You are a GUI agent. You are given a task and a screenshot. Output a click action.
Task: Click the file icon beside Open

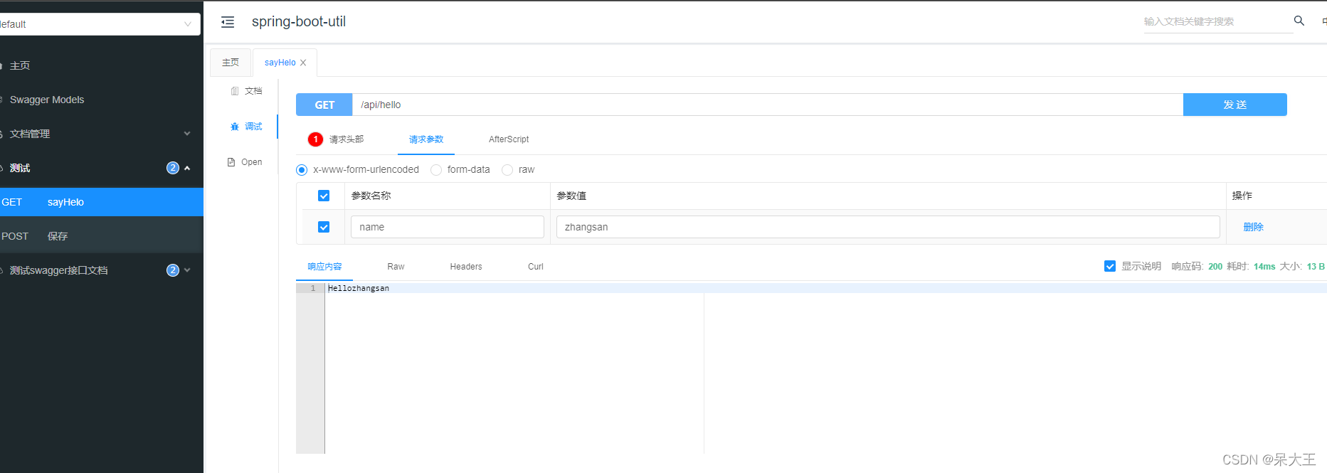(231, 162)
